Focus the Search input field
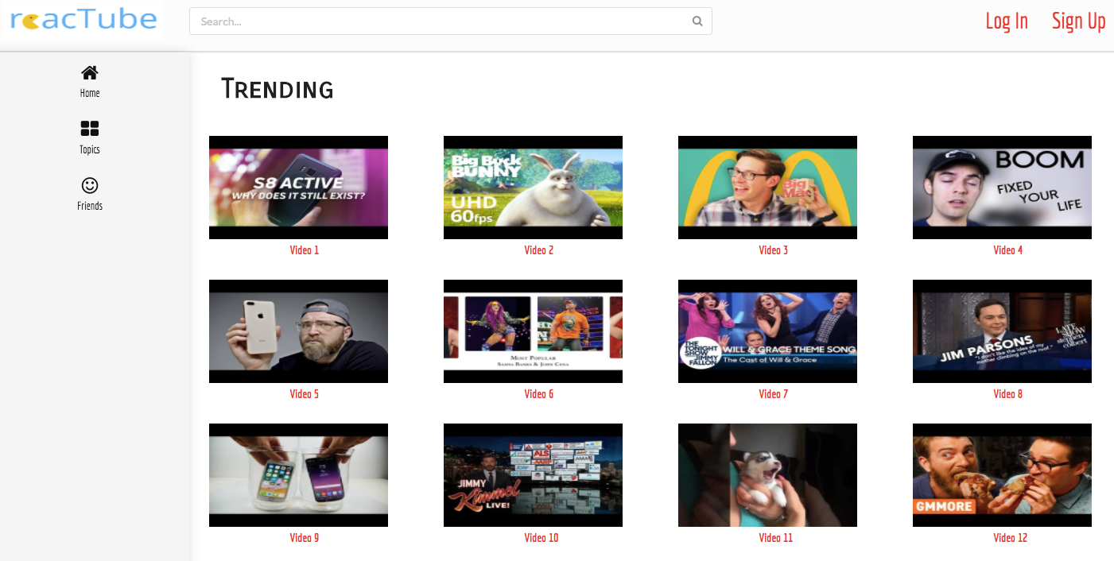 (450, 21)
